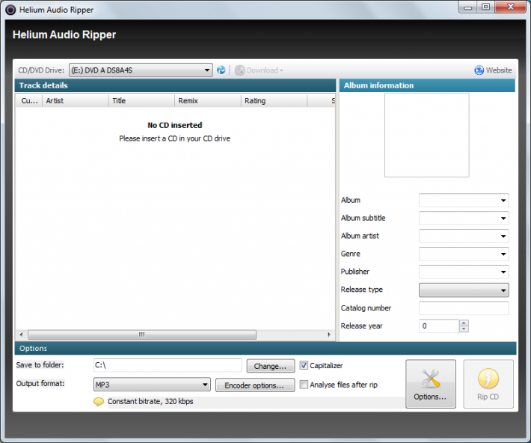
Task: Enable Analyse files after rip
Action: (x=304, y=385)
